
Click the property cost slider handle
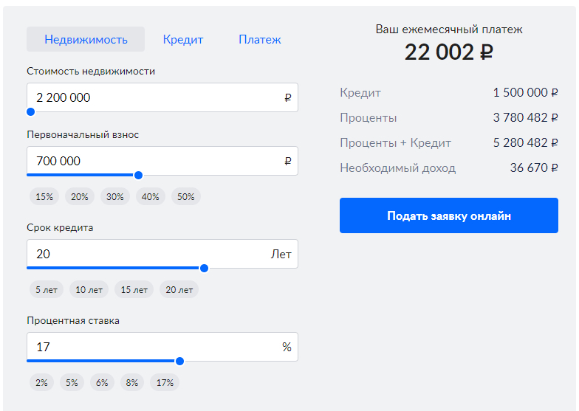tap(30, 112)
